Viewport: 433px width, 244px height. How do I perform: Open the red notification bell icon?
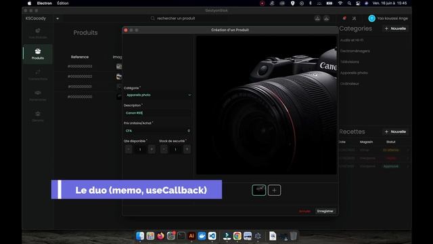[344, 18]
